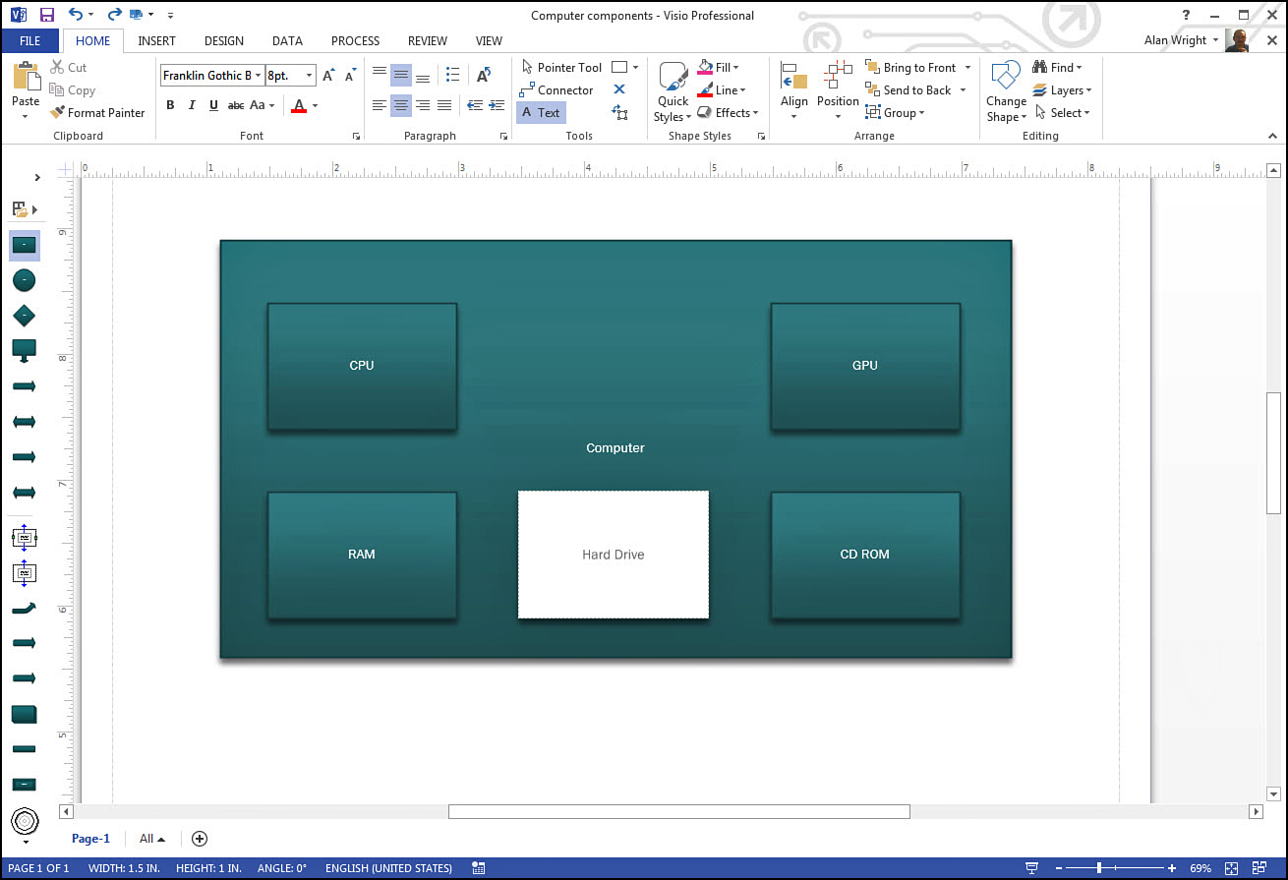Screen dimensions: 1288x880
Task: Switch to the DATA tab
Action: 287,41
